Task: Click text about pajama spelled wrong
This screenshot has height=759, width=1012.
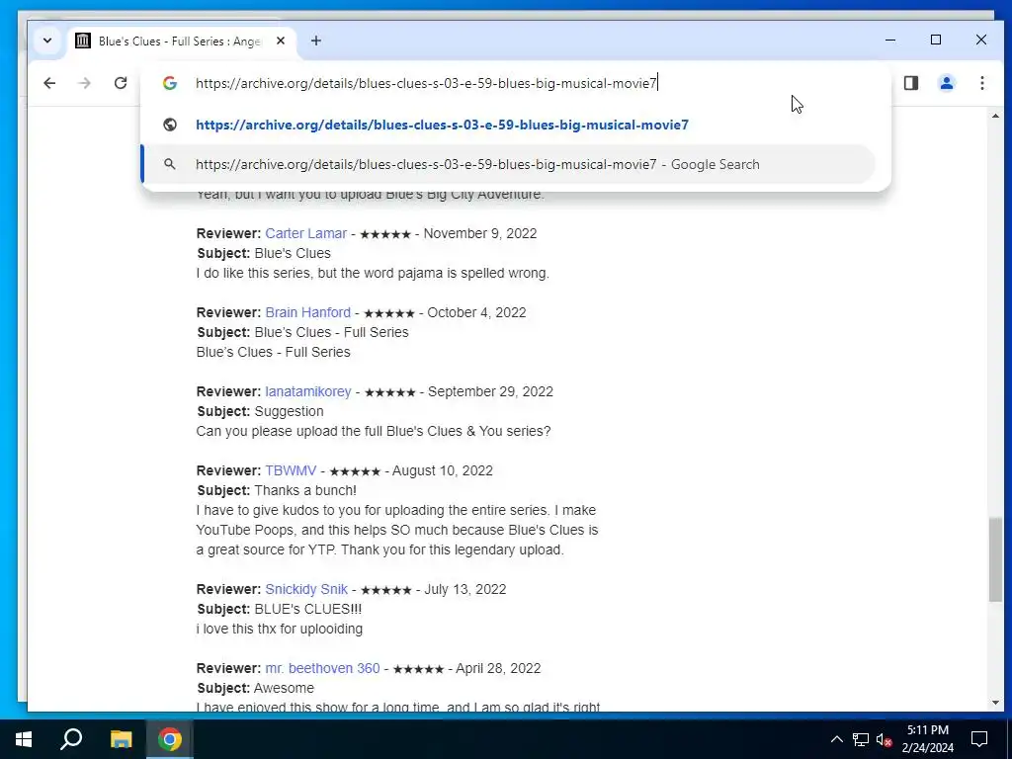Action: (x=373, y=273)
